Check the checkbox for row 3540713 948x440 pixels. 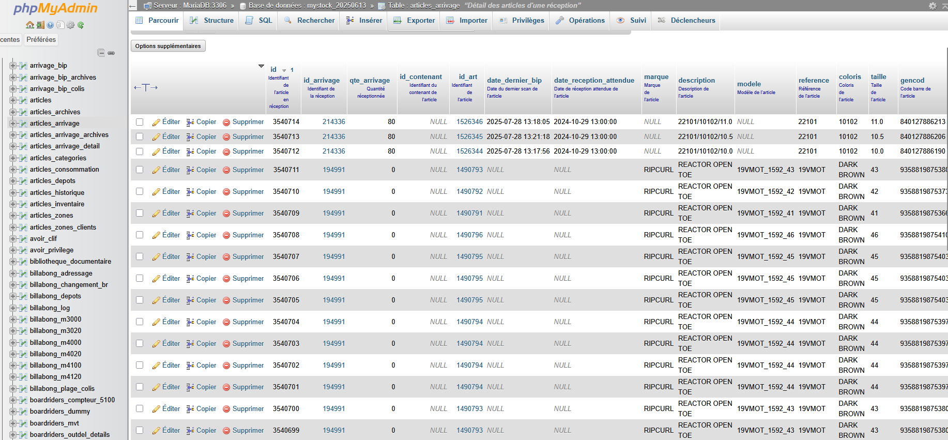click(x=140, y=136)
